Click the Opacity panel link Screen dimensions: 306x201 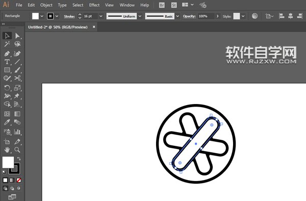coord(189,16)
